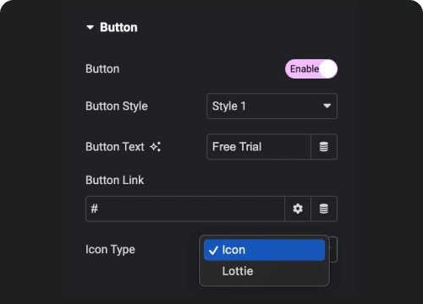Open link options gear for Button Link

[x=298, y=209]
